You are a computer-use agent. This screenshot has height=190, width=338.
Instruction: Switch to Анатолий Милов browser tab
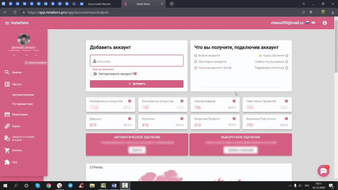point(99,4)
